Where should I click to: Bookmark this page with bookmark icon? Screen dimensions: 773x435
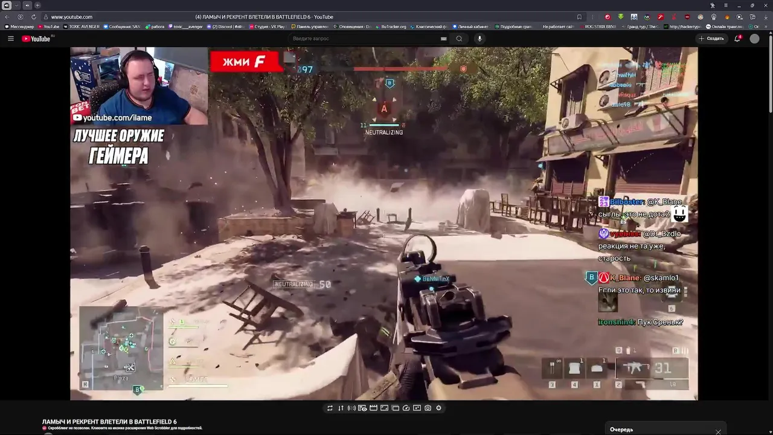pos(579,17)
